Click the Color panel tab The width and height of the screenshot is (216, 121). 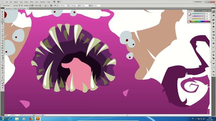(x=190, y=11)
